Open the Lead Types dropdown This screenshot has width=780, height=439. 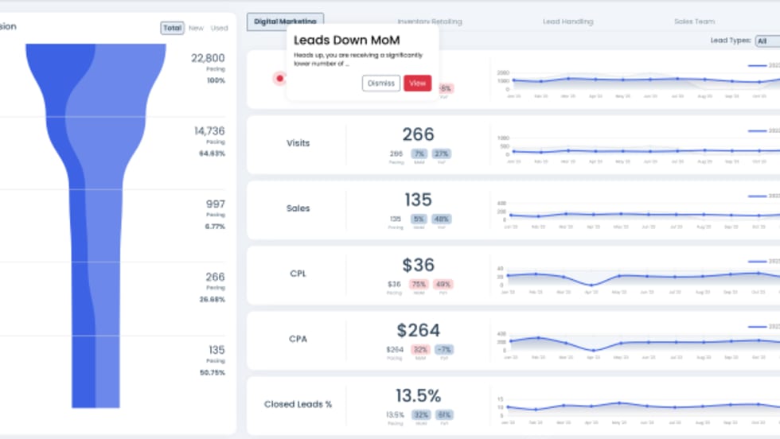pos(766,41)
